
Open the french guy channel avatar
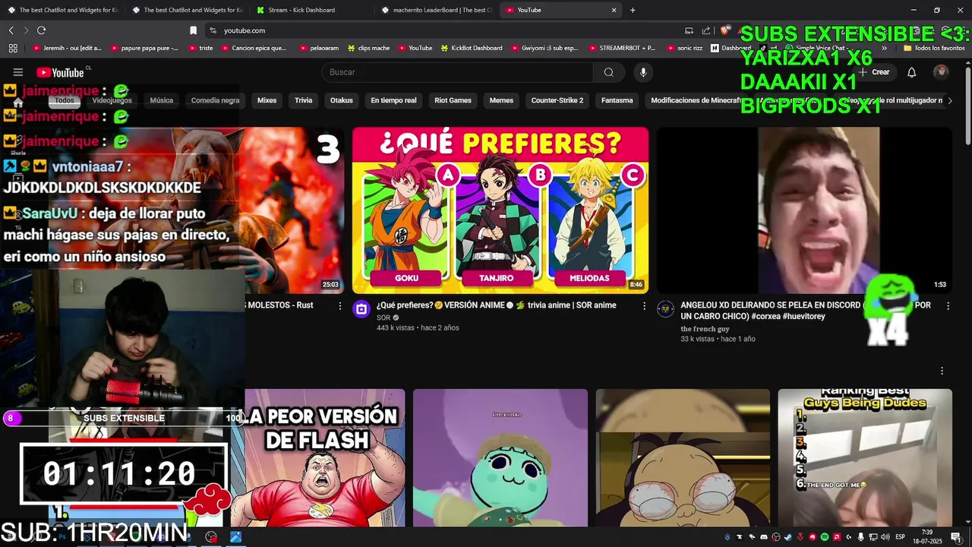(x=665, y=309)
